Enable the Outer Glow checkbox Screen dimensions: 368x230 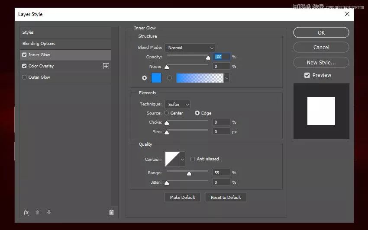point(24,77)
